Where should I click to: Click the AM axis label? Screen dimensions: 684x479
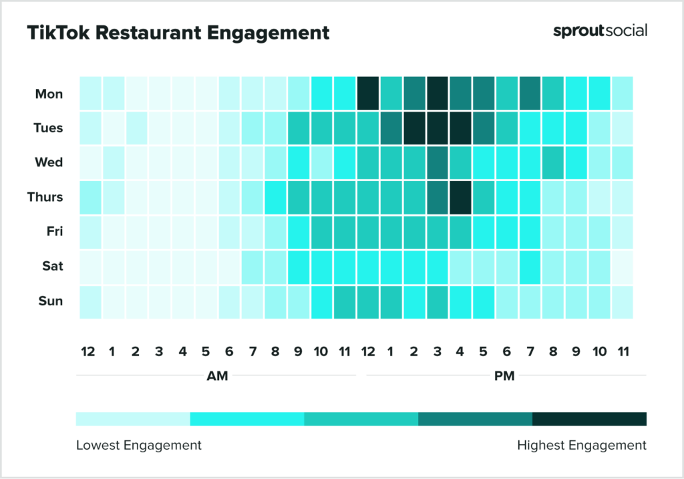[217, 376]
